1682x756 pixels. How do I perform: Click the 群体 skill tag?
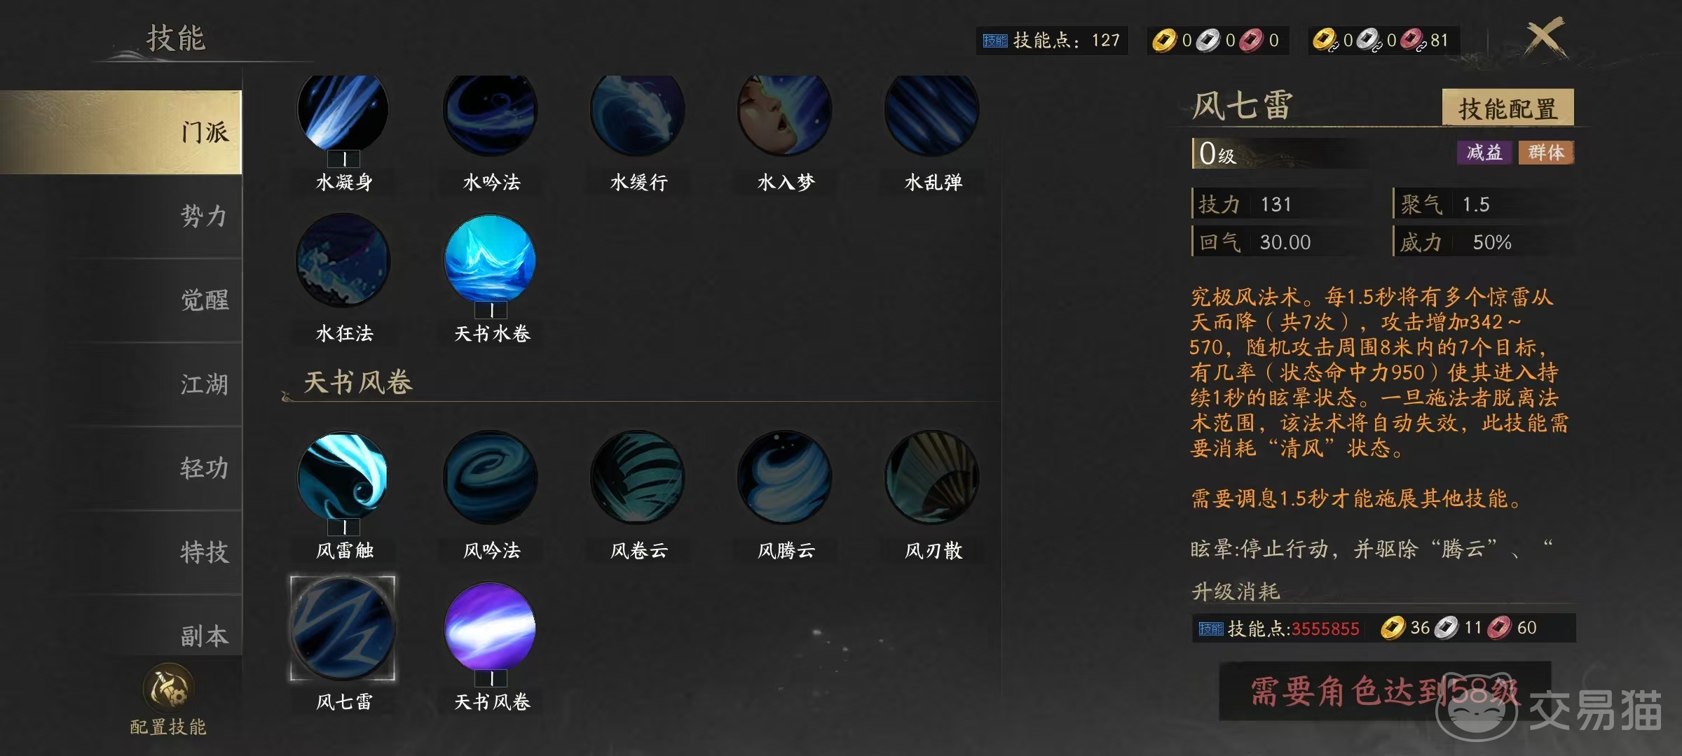click(1546, 153)
